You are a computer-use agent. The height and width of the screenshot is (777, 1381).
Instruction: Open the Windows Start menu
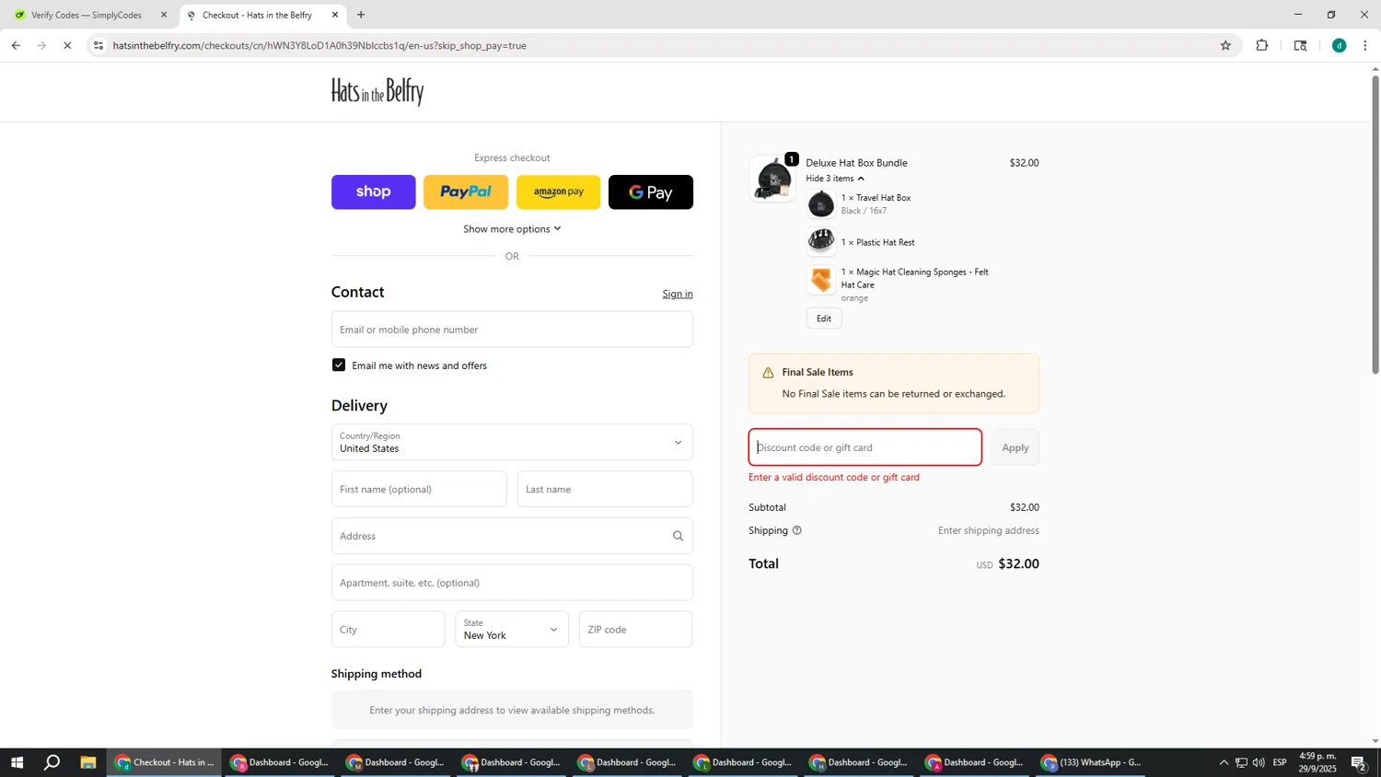point(17,762)
